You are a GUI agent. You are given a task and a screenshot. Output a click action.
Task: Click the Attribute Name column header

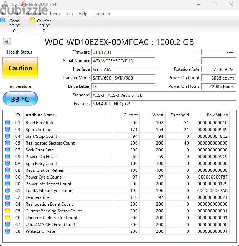[x=68, y=115]
